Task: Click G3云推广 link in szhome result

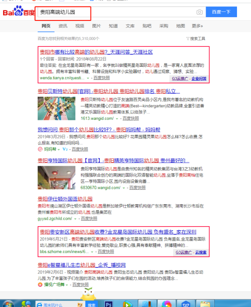Action: [x=183, y=253]
